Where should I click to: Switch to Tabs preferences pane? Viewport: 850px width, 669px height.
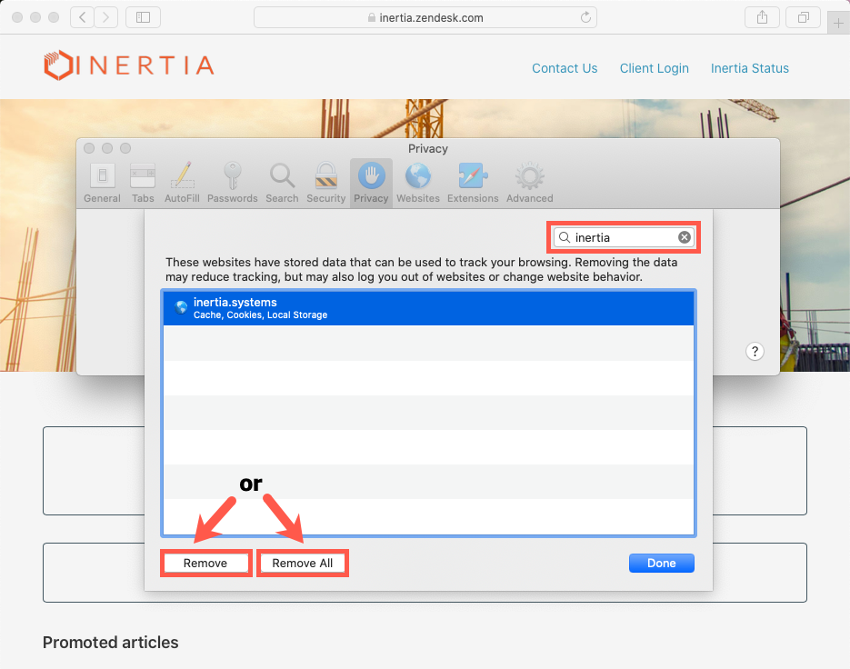143,183
